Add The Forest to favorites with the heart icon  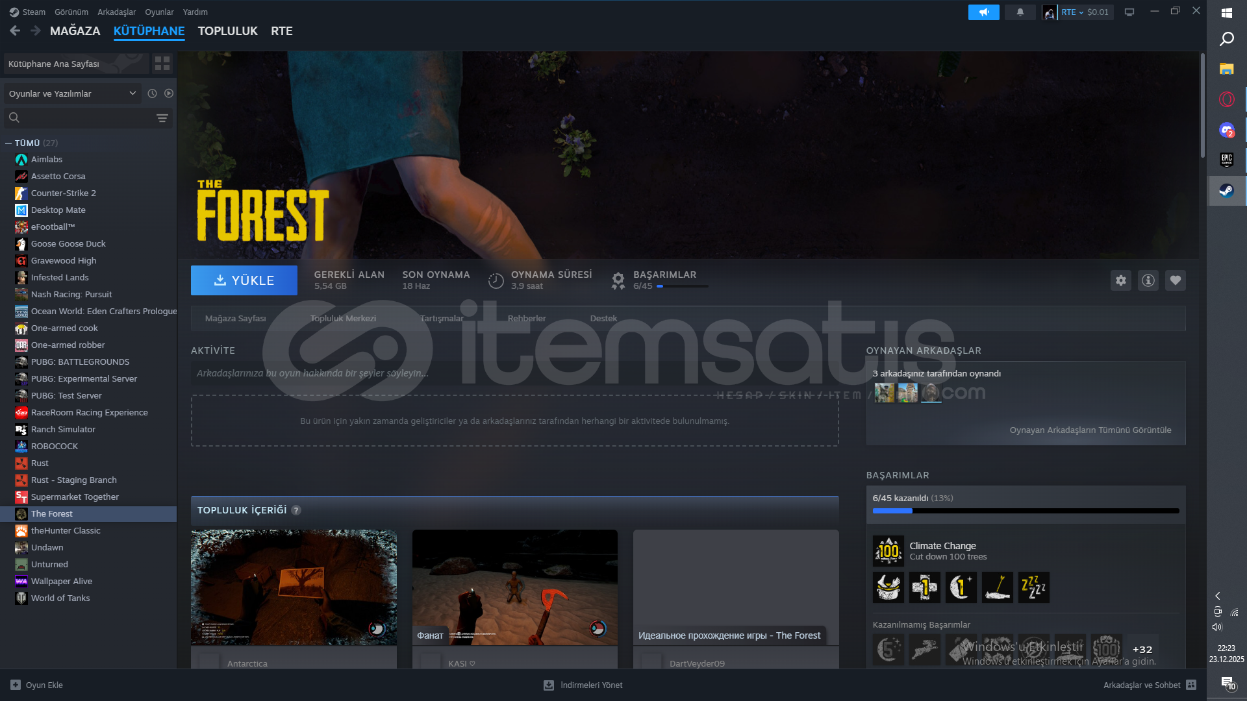(x=1175, y=280)
